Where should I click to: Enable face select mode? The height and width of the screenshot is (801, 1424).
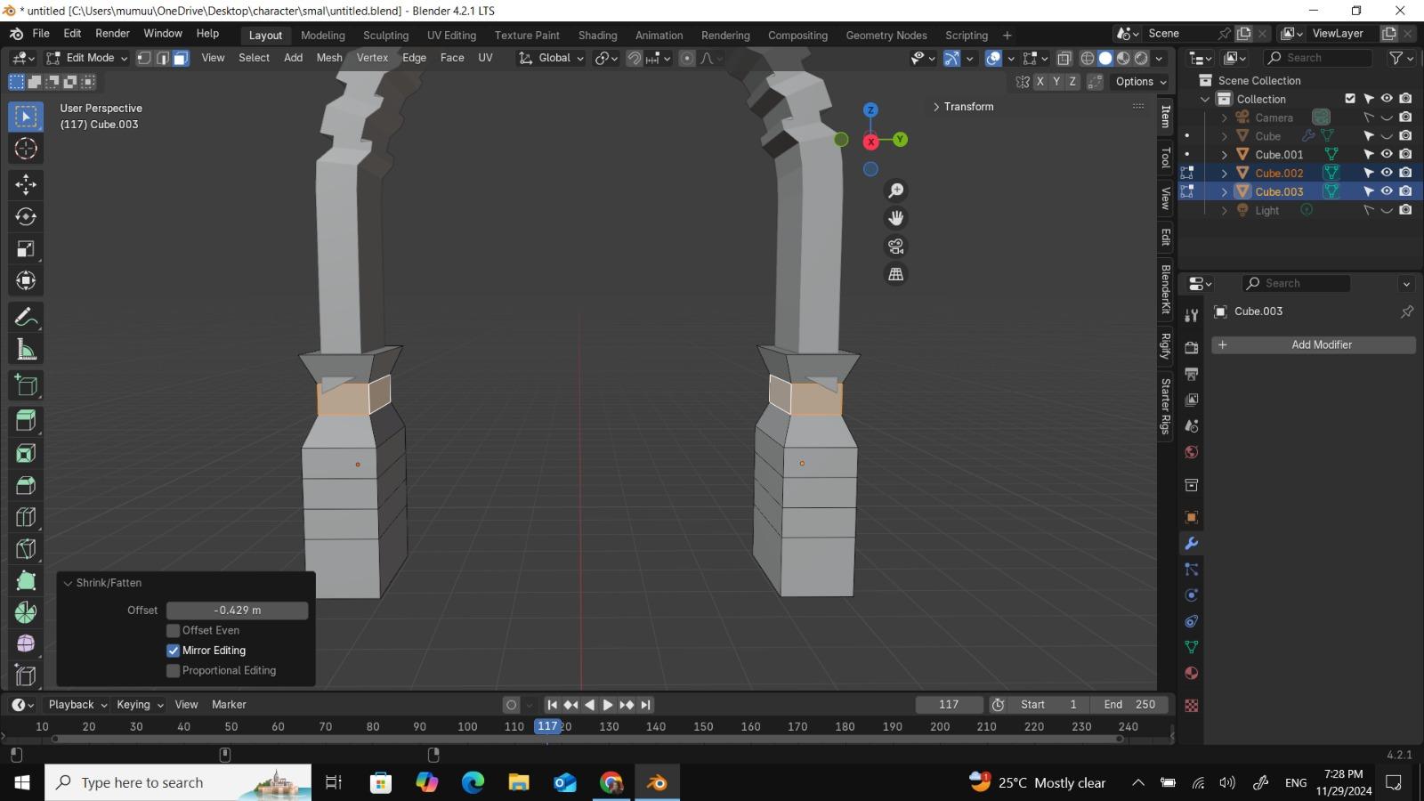pos(181,58)
